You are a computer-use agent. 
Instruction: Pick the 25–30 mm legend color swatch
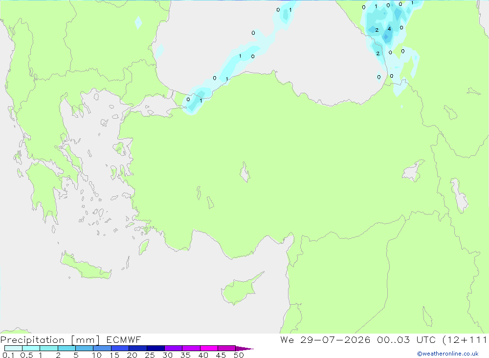[156, 348]
